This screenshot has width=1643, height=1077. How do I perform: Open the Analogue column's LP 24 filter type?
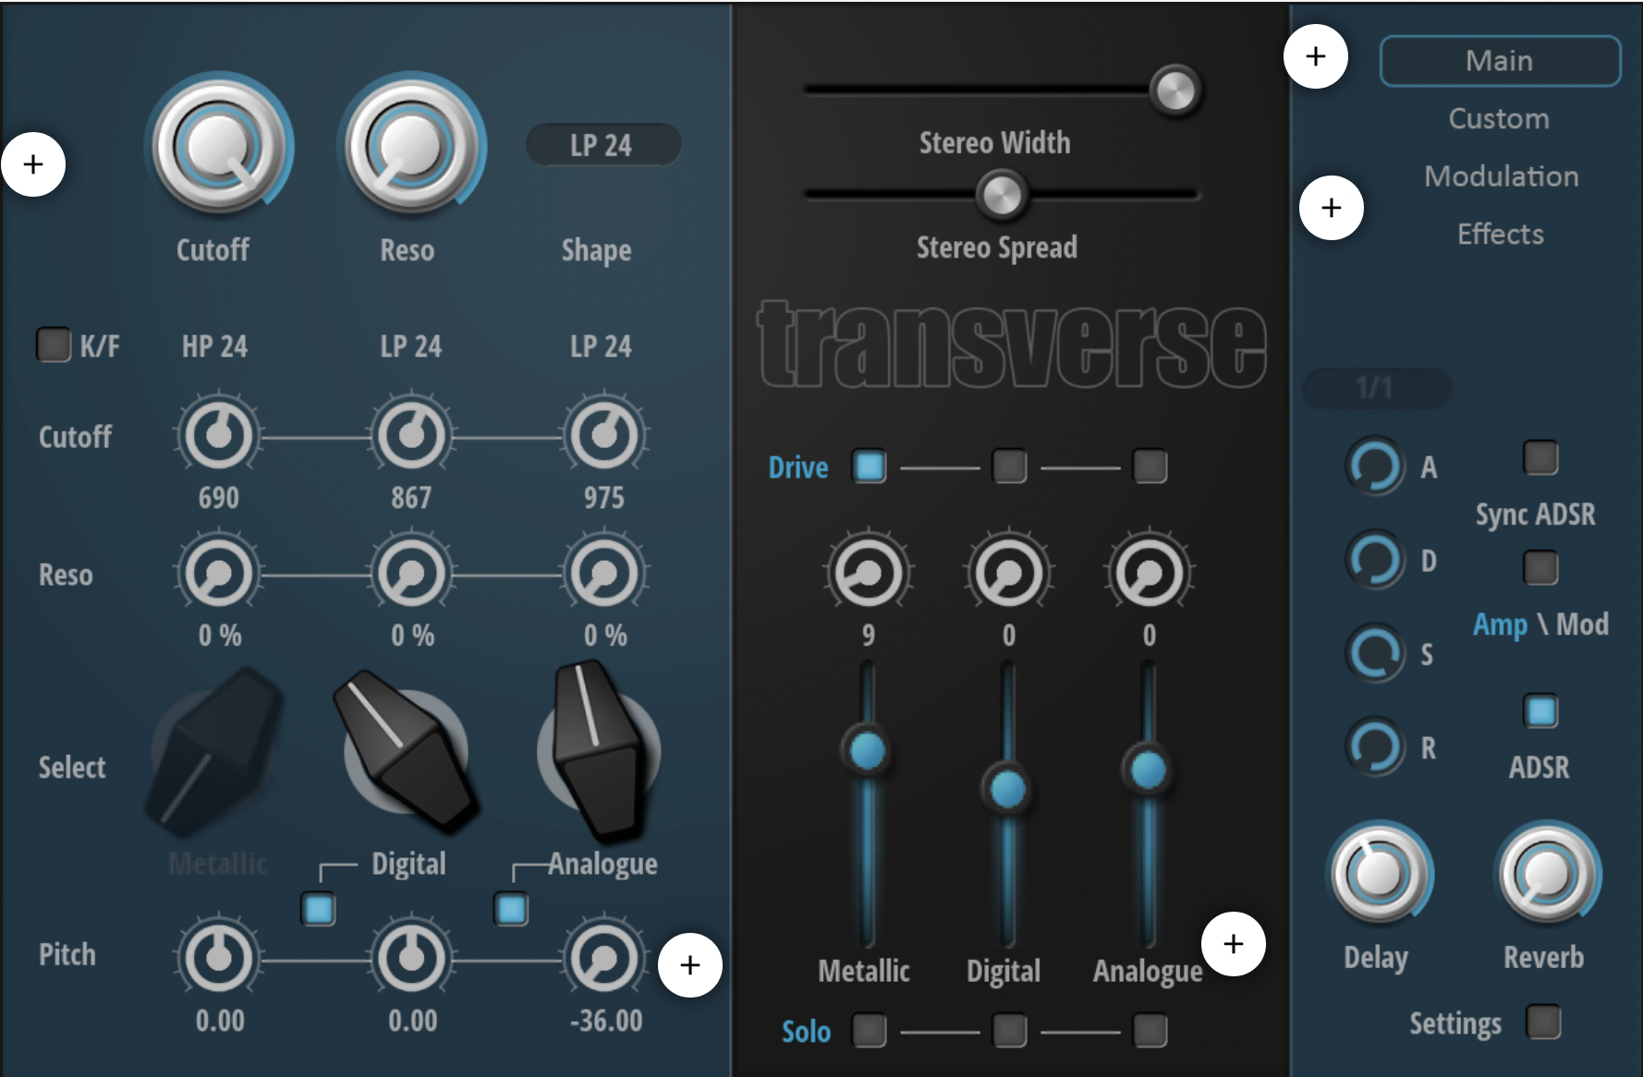point(602,346)
